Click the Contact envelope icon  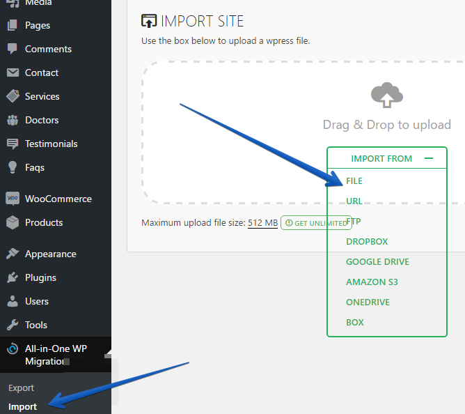click(x=13, y=72)
